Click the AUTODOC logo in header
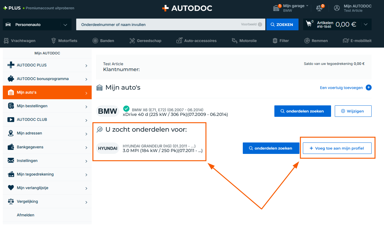 [x=187, y=8]
